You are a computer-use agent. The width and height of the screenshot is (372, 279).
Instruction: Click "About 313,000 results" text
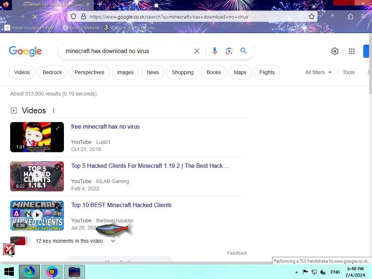(35, 94)
